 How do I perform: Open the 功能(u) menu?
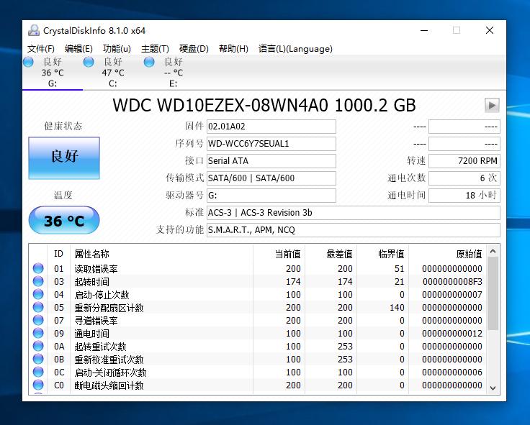point(117,49)
